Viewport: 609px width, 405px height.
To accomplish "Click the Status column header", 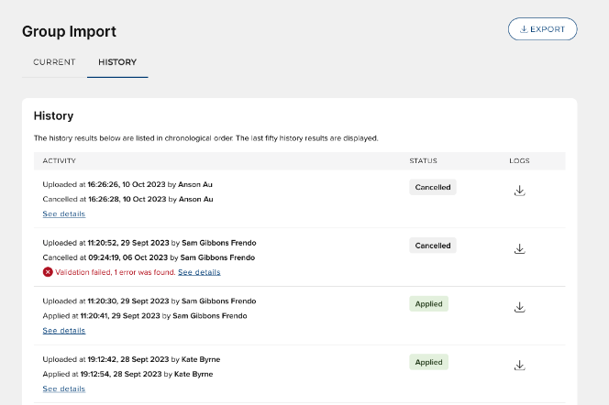I will pyautogui.click(x=423, y=160).
